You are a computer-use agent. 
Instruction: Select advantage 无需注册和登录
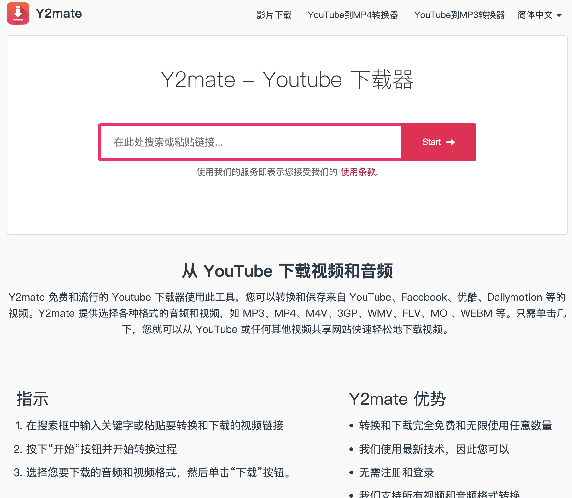coord(396,473)
